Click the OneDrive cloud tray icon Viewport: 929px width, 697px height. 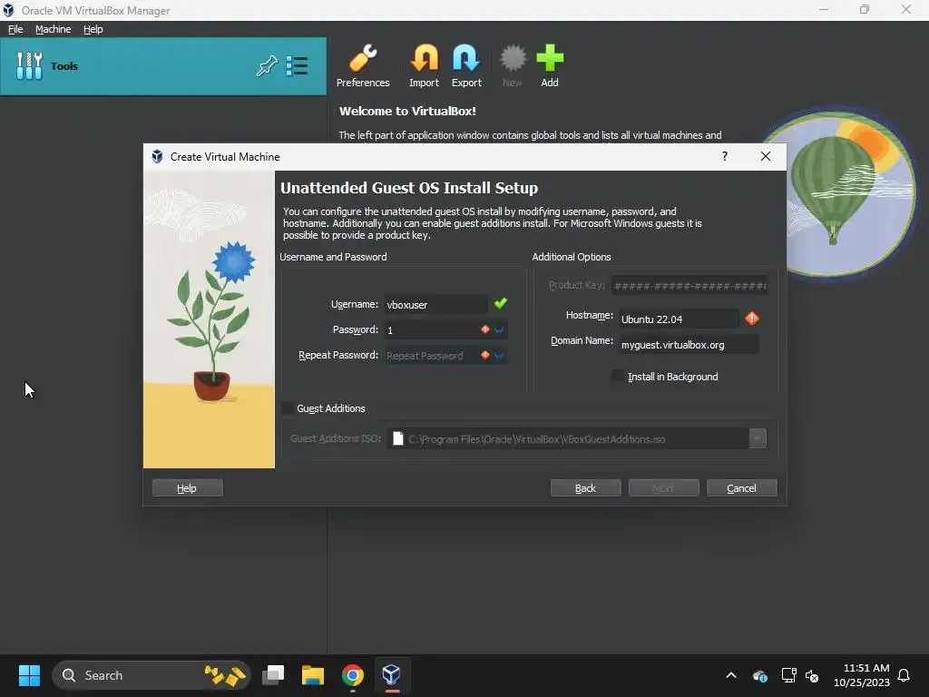[x=760, y=675]
